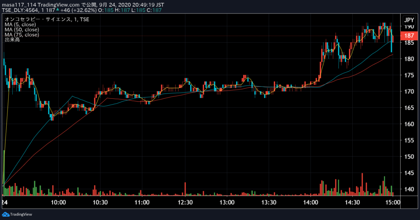
Task: Click the +46 (+32.62%) change value
Action: (78, 10)
